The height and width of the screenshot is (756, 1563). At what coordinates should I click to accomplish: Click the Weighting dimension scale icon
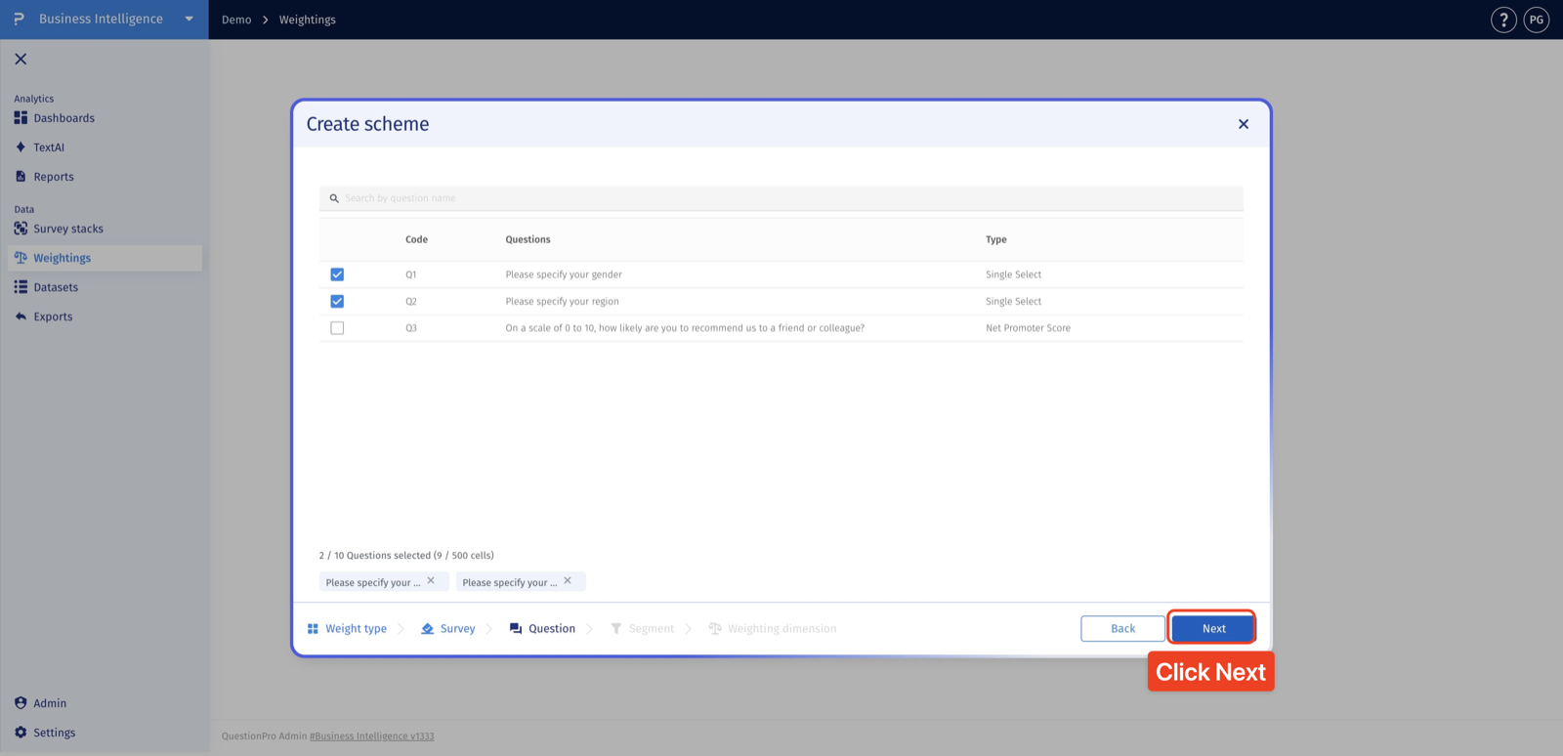click(715, 629)
